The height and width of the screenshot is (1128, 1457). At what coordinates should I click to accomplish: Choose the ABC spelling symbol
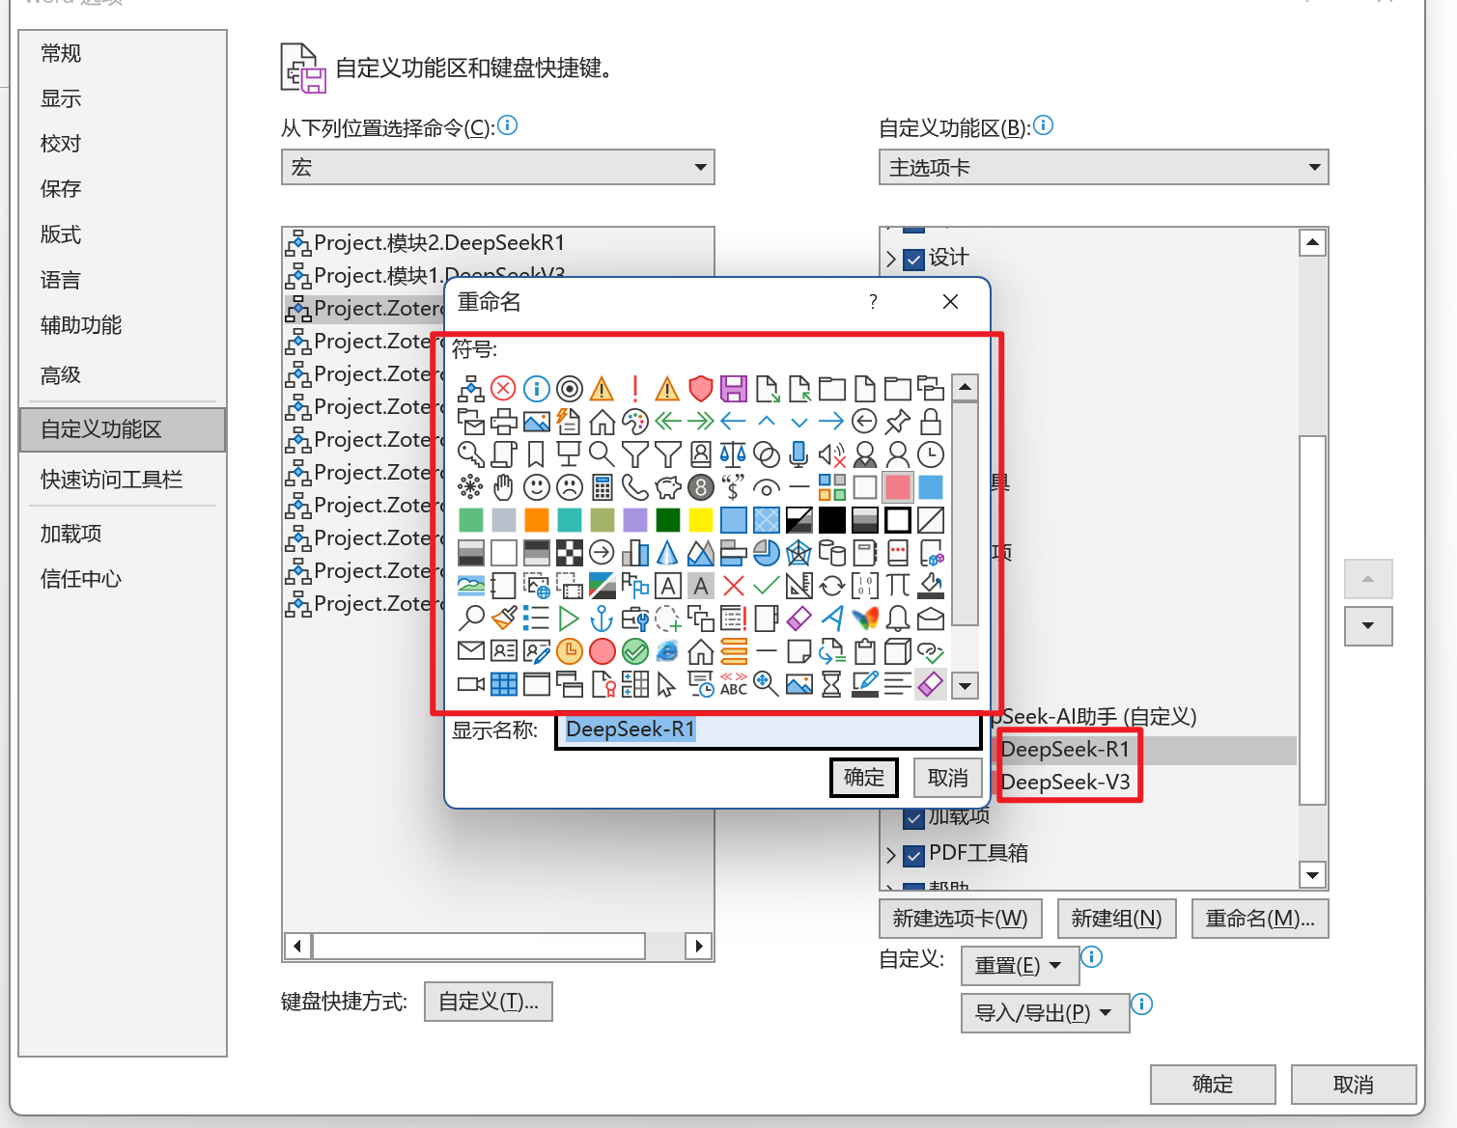point(733,684)
